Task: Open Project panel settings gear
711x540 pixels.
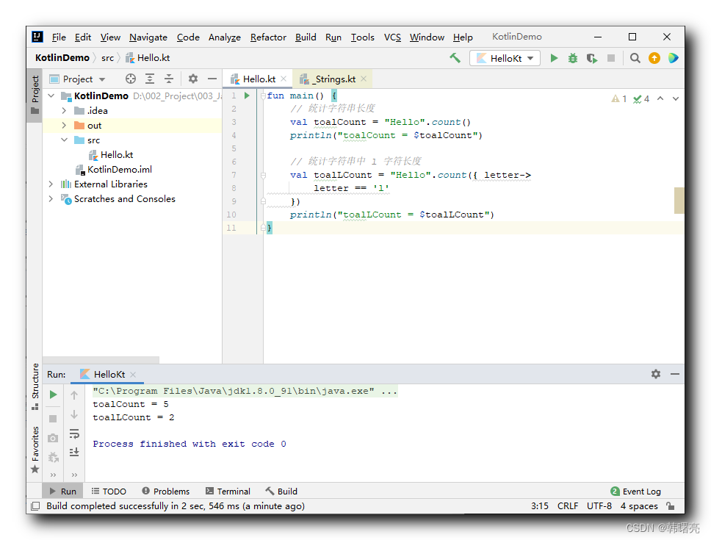Action: pos(193,79)
